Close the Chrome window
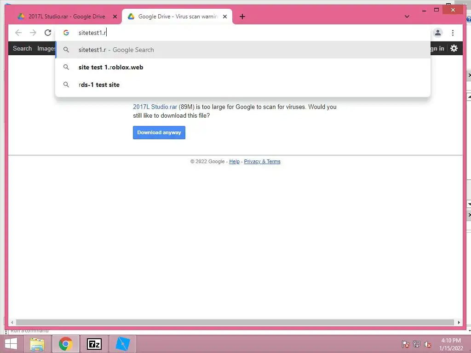The image size is (471, 353). (453, 10)
